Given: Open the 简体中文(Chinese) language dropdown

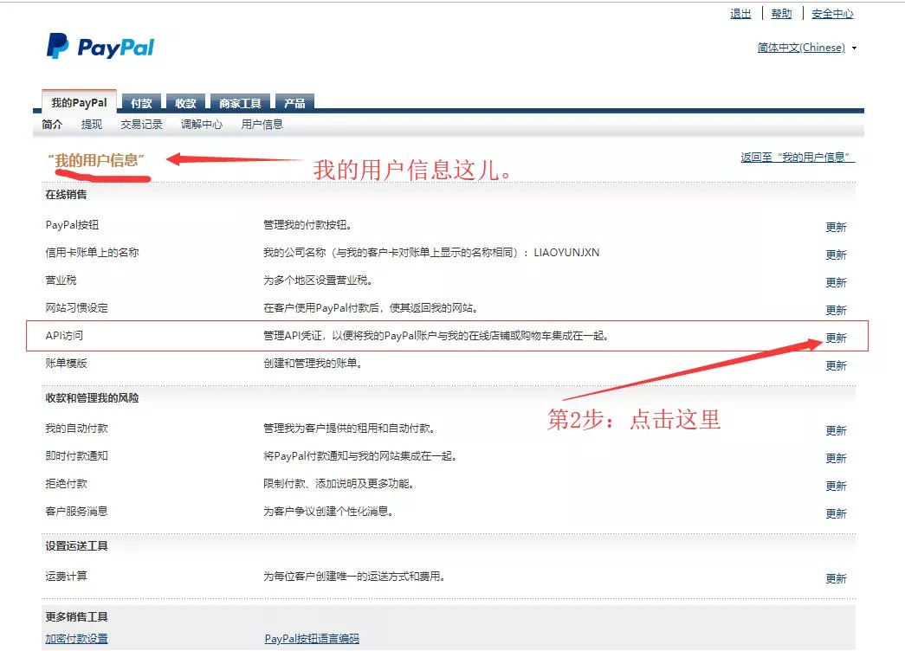Looking at the screenshot, I should coord(806,48).
